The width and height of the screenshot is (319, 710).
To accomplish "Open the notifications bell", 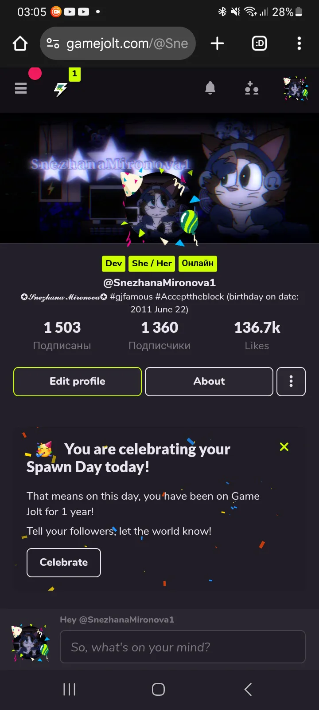I will point(210,88).
